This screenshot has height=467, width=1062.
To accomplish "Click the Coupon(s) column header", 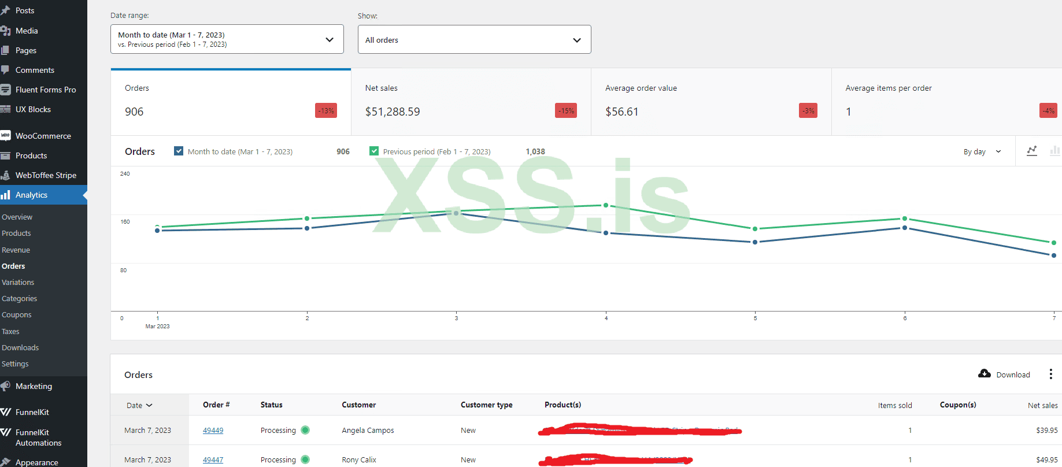I will [958, 405].
